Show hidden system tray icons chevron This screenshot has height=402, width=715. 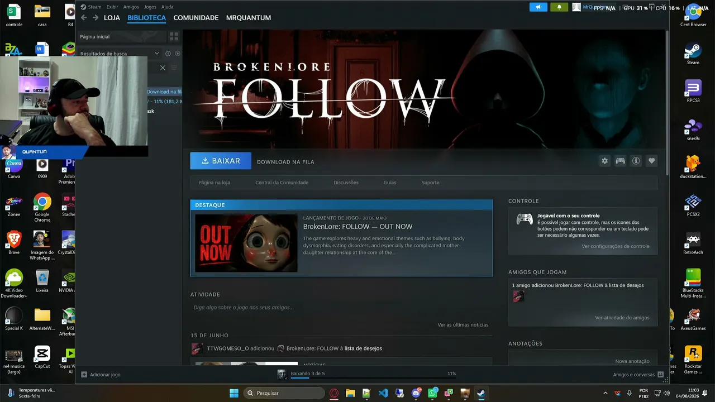tap(605, 393)
